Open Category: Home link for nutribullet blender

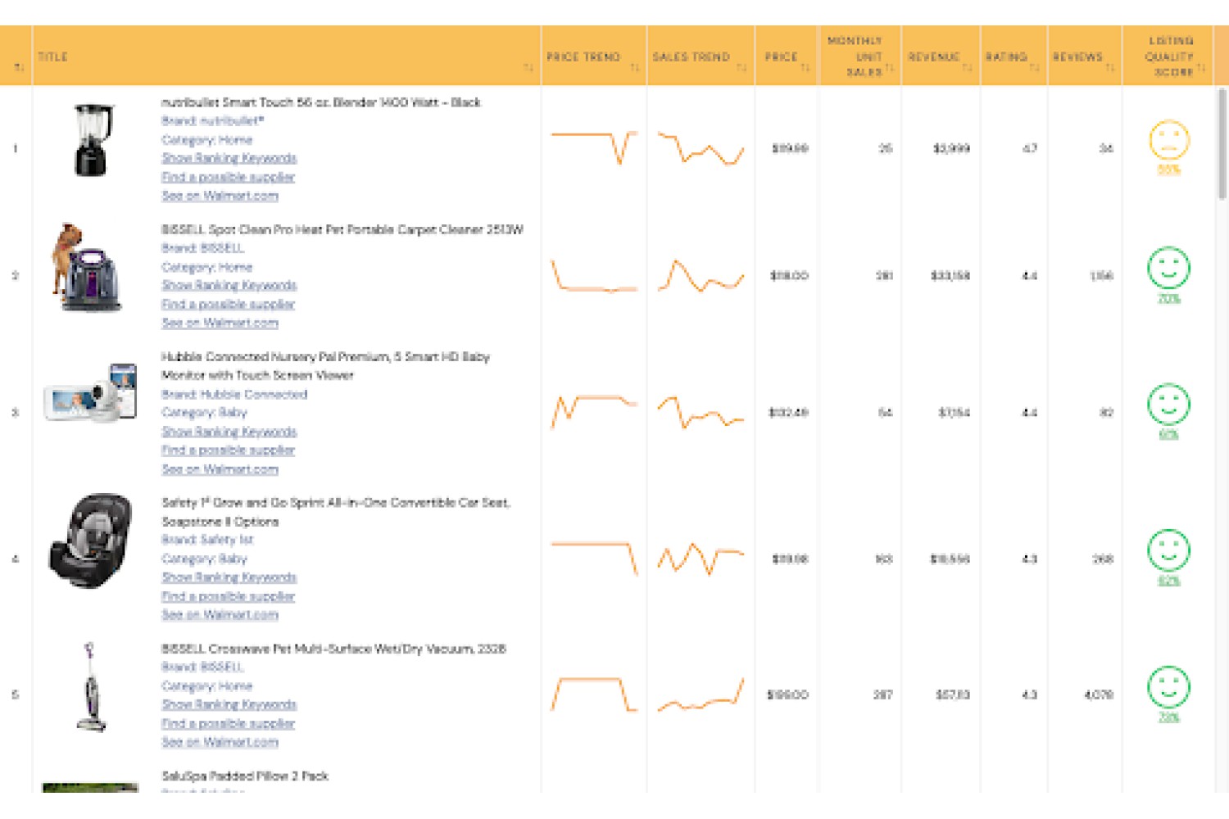point(207,140)
